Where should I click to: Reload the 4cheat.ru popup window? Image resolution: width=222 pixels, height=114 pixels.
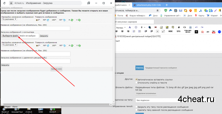point(4,3)
